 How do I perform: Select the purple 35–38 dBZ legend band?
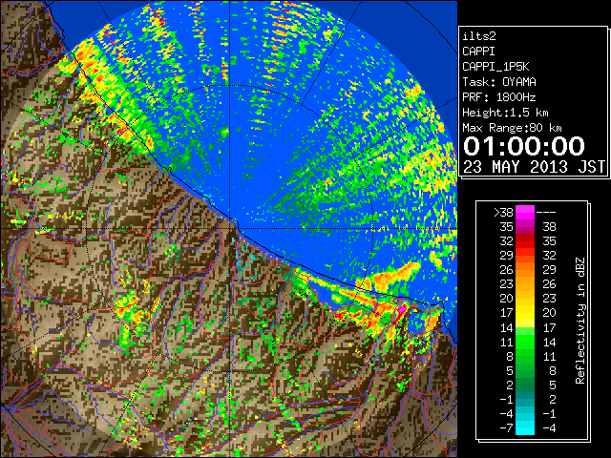[x=525, y=227]
